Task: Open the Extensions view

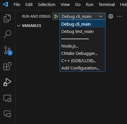Action: click(7, 66)
